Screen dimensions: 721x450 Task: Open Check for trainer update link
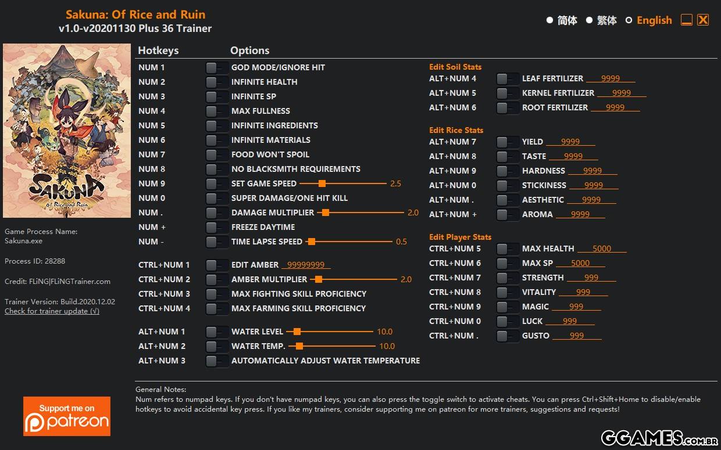[x=52, y=311]
